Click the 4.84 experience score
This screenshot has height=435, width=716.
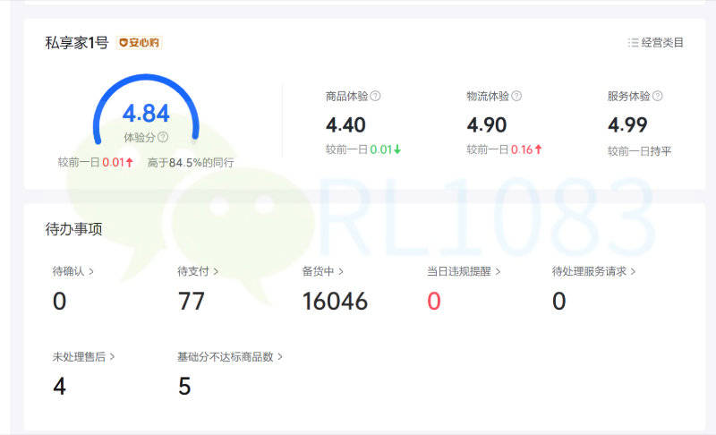click(x=146, y=113)
